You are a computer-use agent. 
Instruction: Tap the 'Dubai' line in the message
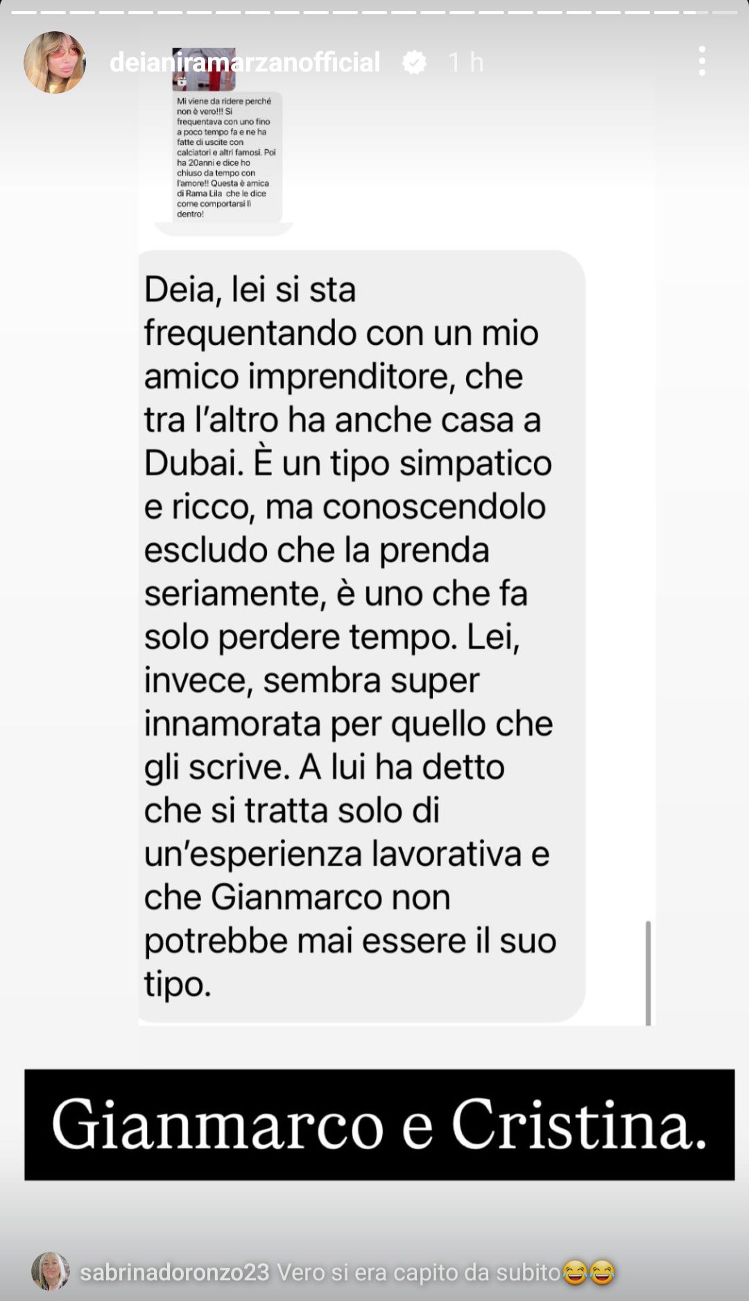tap(347, 463)
